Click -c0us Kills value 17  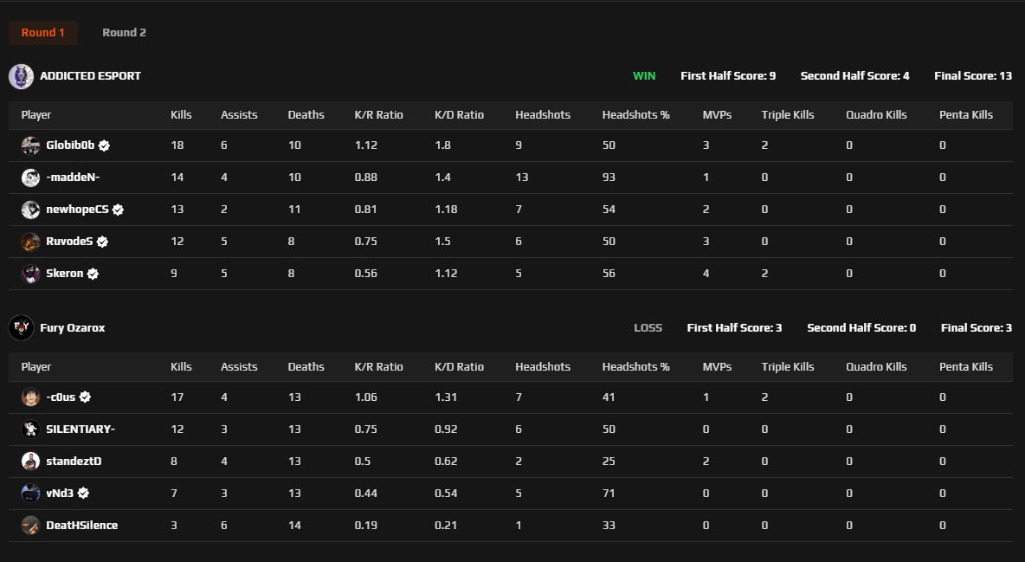click(x=177, y=397)
